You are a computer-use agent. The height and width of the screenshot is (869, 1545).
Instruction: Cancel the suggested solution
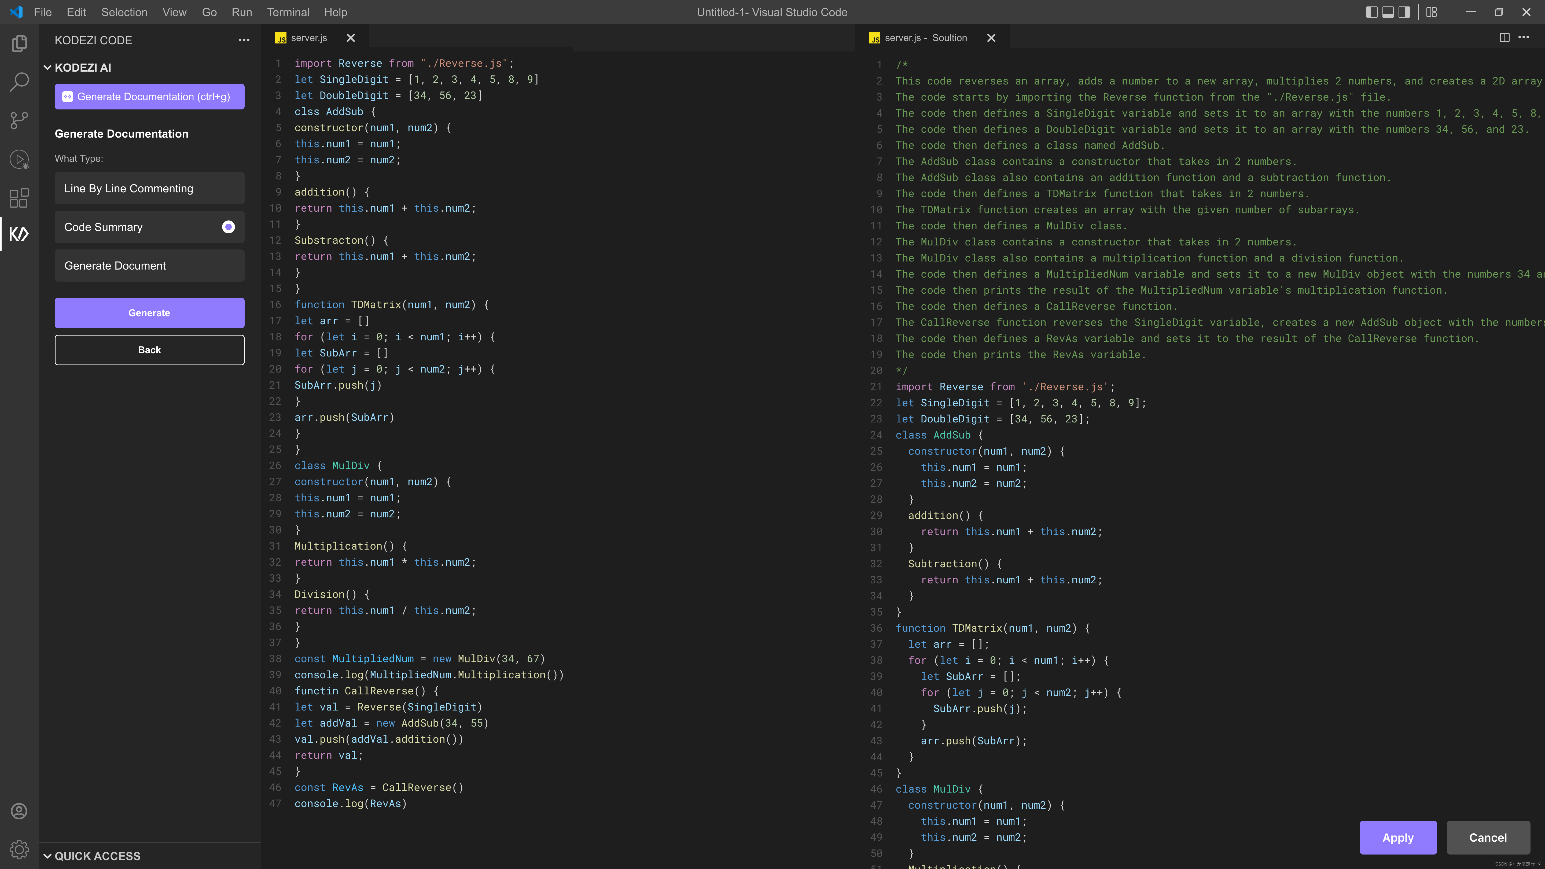coord(1488,838)
